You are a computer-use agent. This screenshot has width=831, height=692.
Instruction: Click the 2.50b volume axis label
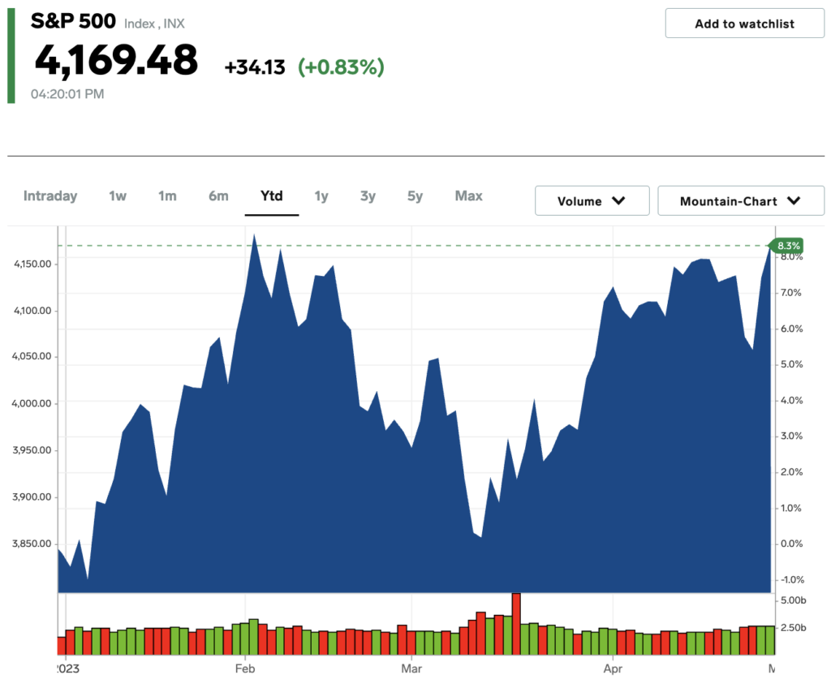[x=794, y=628]
